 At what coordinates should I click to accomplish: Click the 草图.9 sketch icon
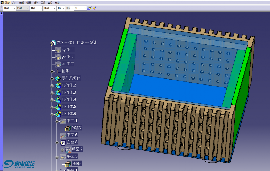(68, 149)
